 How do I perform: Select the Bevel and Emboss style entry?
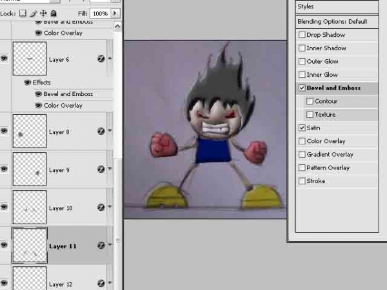(337, 88)
